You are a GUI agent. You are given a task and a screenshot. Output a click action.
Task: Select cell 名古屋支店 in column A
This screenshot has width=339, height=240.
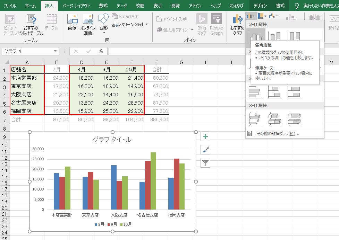(27, 103)
